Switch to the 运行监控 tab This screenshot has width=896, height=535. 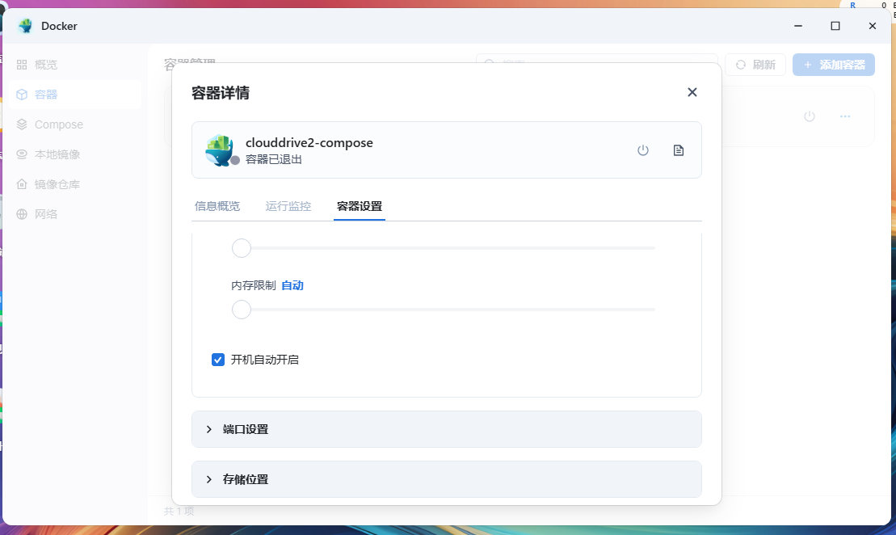point(288,206)
